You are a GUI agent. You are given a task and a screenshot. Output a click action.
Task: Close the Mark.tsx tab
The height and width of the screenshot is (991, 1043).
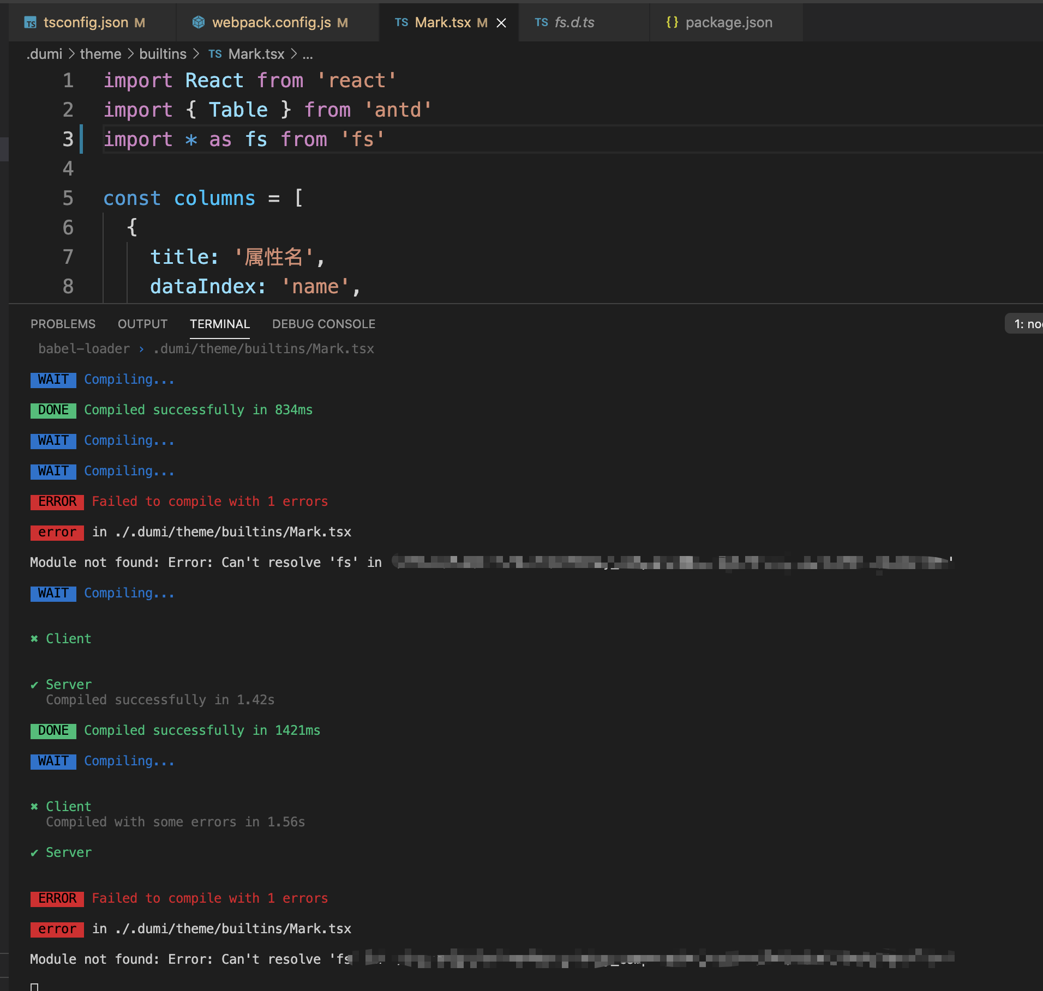coord(501,22)
